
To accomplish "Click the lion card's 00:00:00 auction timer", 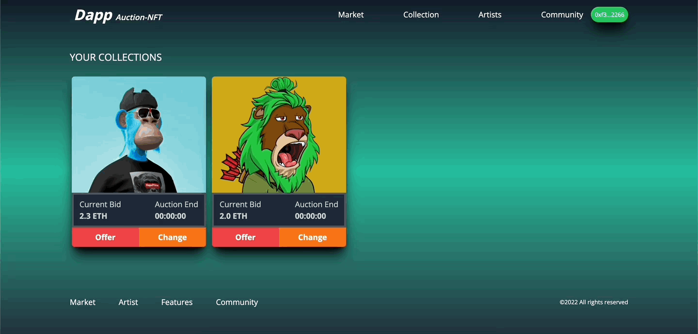I will 310,216.
